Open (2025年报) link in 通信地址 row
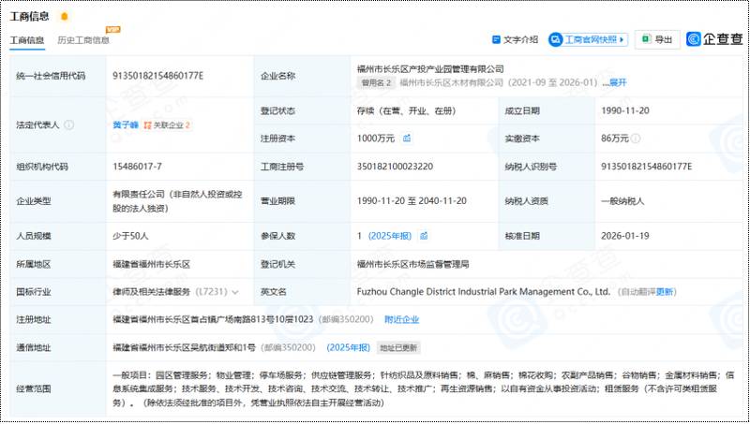The height and width of the screenshot is (424, 750). tap(348, 347)
